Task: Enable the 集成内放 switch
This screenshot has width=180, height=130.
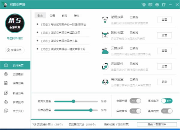Action: (166, 111)
